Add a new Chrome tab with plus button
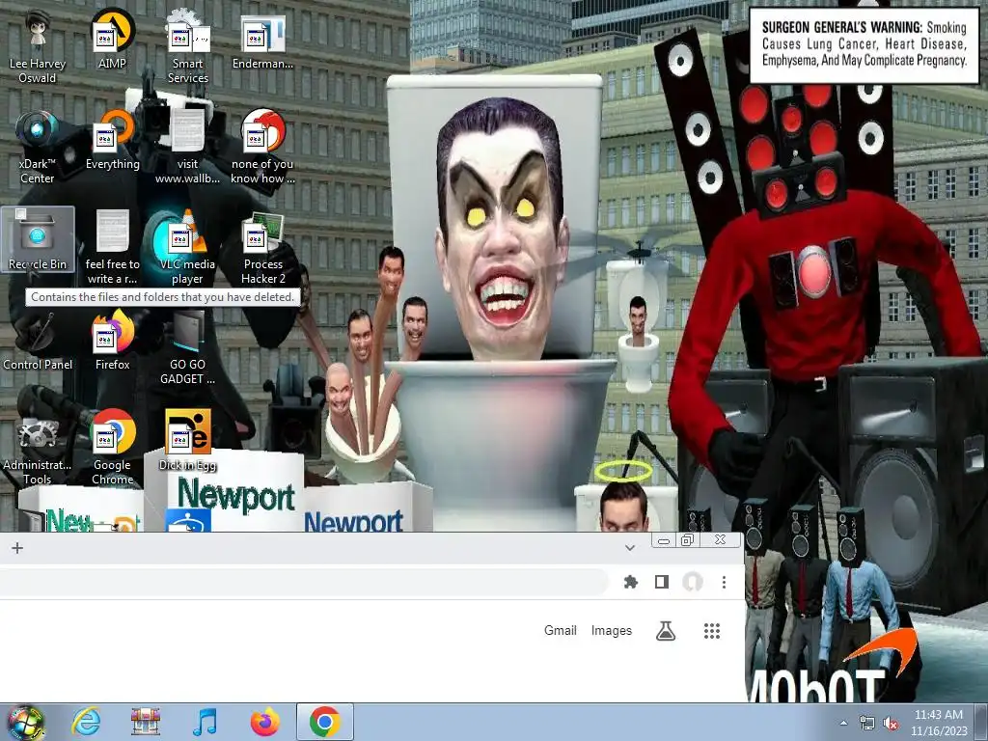988x741 pixels. click(x=17, y=548)
